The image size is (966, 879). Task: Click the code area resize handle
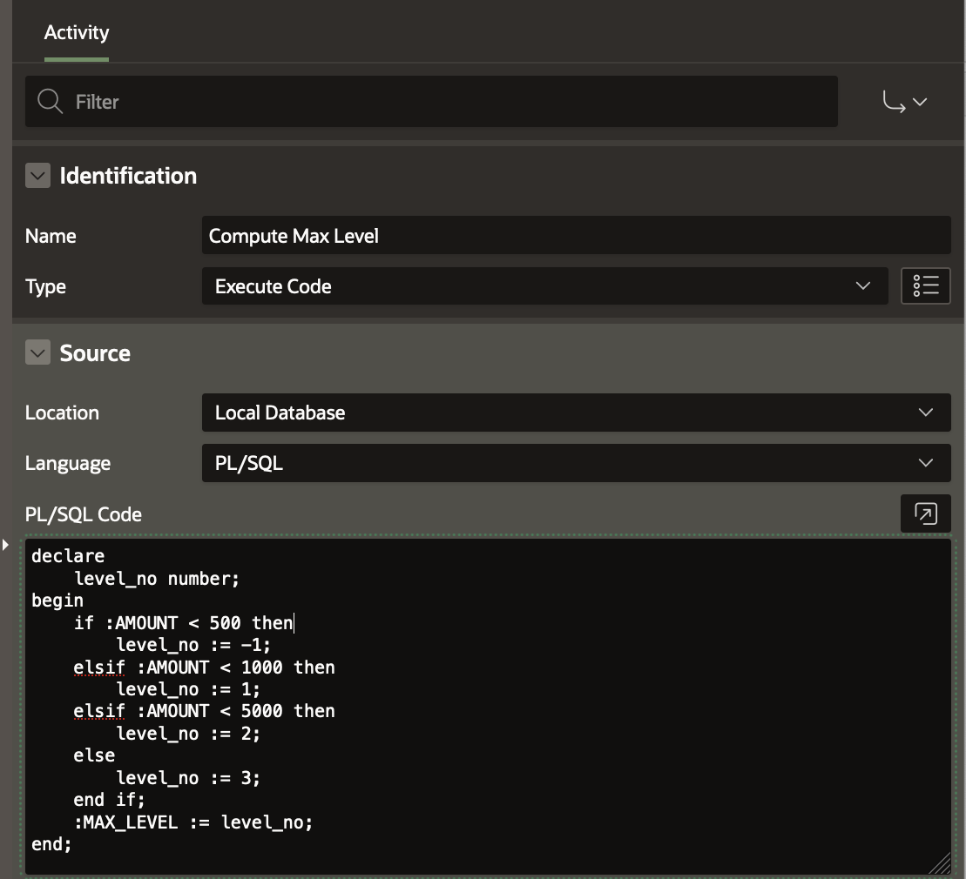click(x=940, y=863)
